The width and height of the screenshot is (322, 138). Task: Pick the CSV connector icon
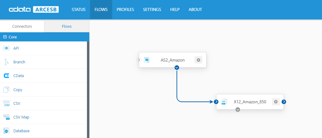[x=6, y=104]
